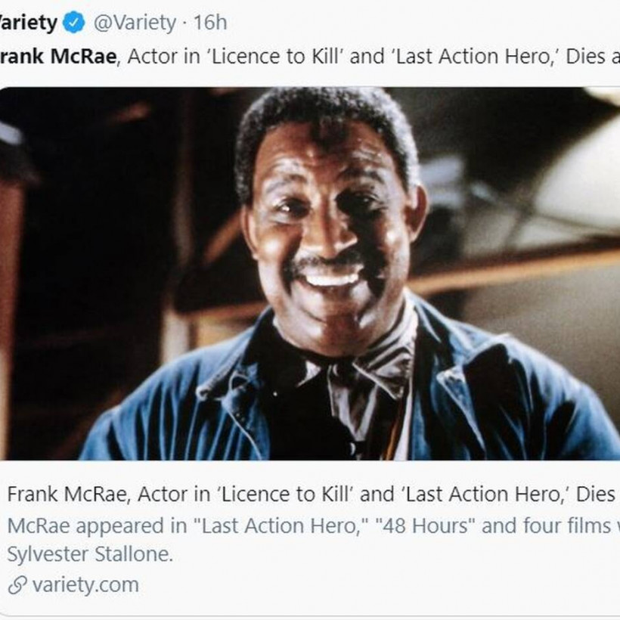Click the 'Sylvester Stallone.' line in card
This screenshot has width=620, height=620.
(x=90, y=554)
